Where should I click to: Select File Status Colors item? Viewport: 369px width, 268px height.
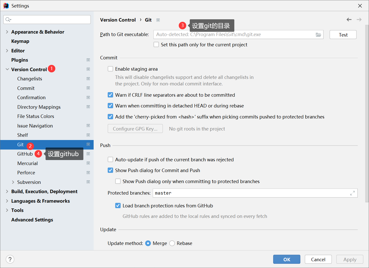click(36, 116)
